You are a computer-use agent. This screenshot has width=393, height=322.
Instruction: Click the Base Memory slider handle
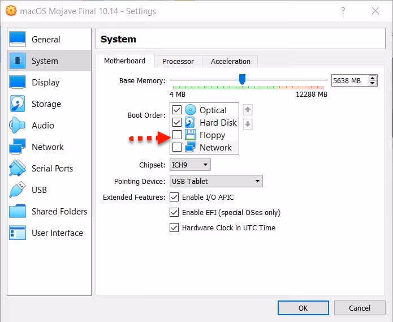[x=242, y=79]
